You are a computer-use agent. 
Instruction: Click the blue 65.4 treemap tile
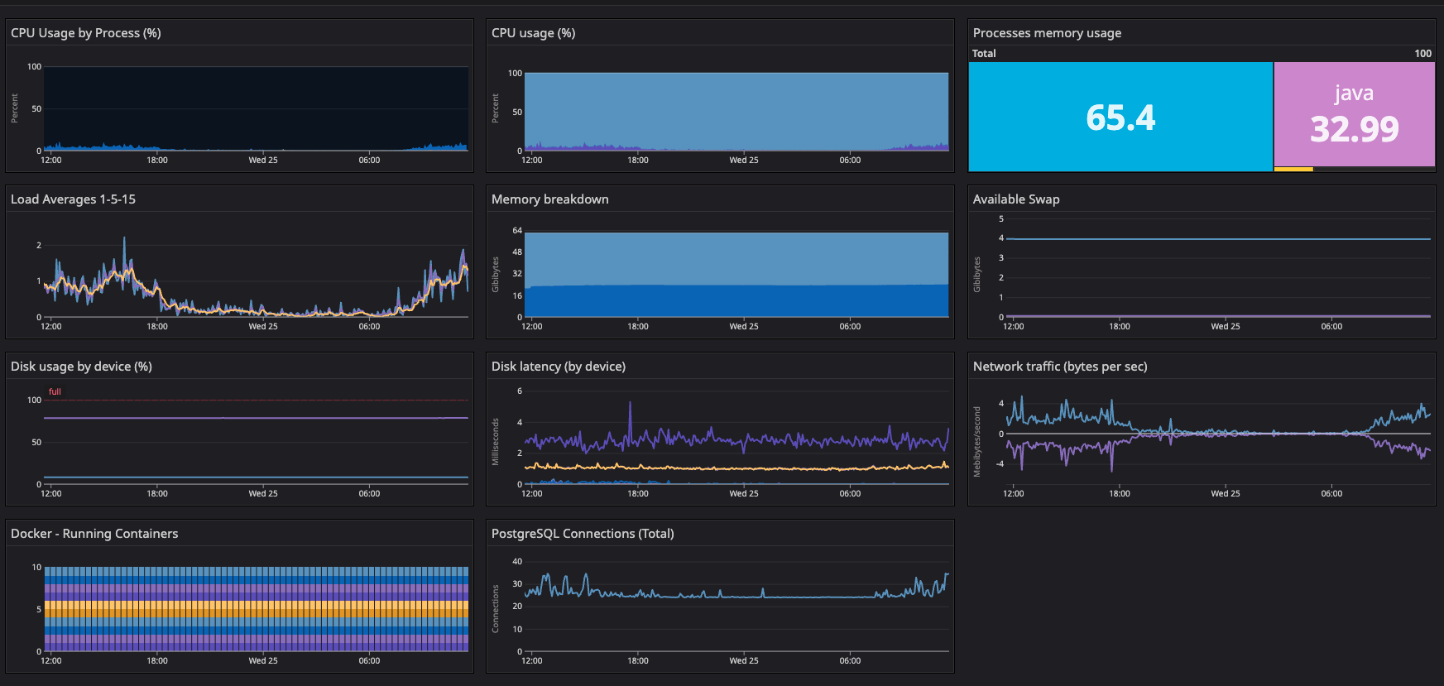point(1120,117)
